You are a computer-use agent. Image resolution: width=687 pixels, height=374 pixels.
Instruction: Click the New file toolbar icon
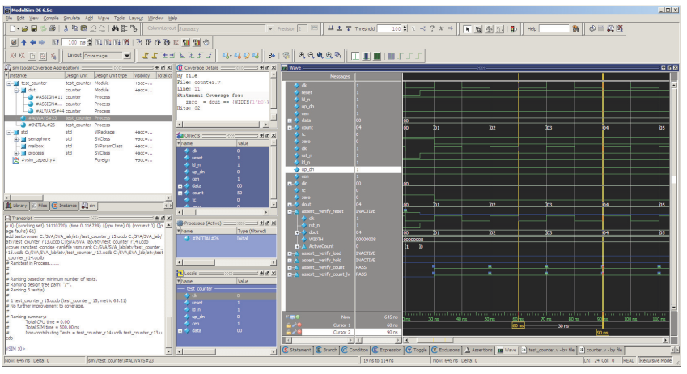13,28
